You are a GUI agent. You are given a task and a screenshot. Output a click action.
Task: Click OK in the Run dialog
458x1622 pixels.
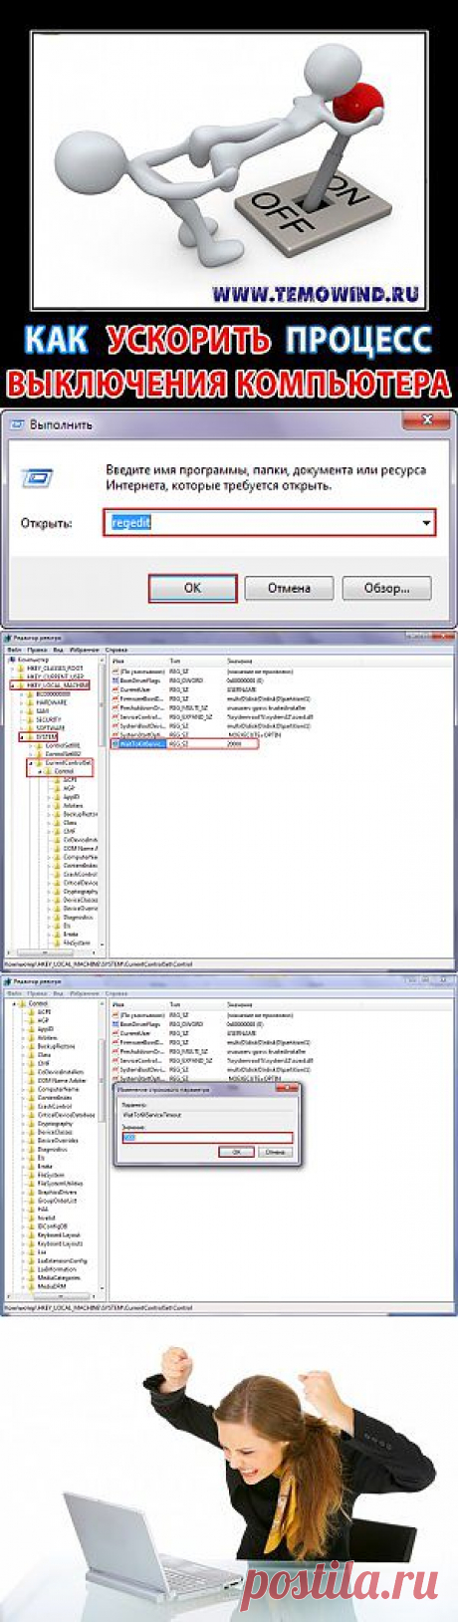(x=193, y=588)
